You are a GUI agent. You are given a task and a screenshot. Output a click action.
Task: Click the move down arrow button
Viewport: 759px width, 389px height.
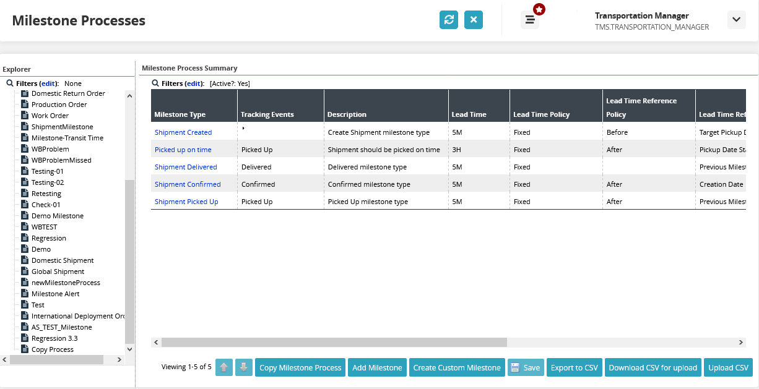coord(243,367)
